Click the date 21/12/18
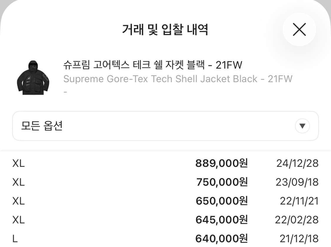Viewport: 331px width, 247px height. [297, 238]
